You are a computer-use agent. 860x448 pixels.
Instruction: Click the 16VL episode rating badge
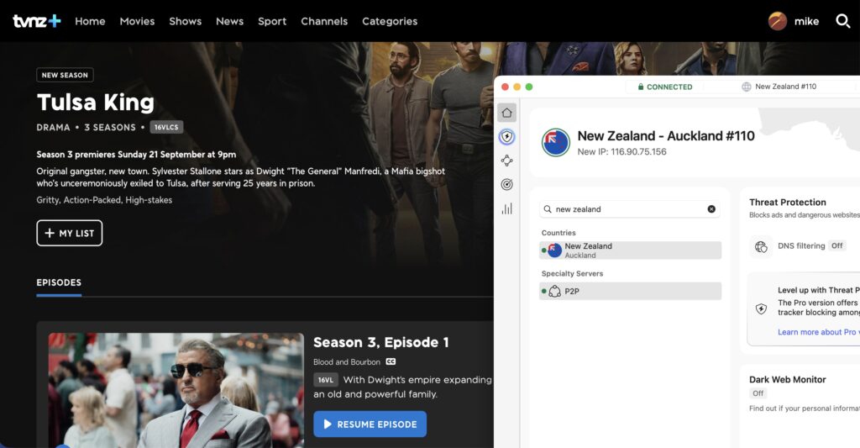point(325,380)
